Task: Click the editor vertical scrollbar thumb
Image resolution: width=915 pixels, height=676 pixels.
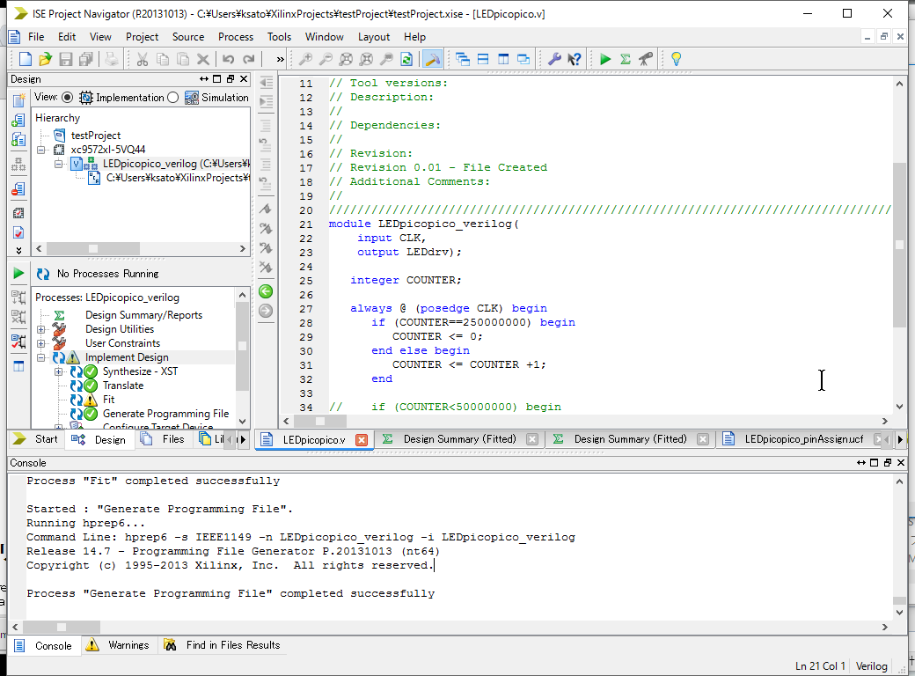Action: point(899,246)
